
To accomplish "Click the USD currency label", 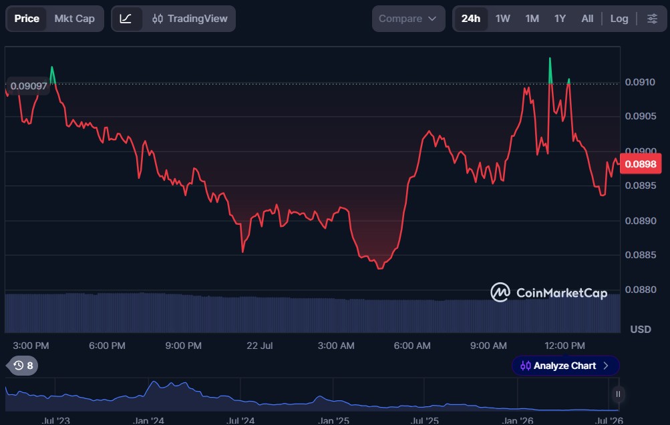I will click(x=641, y=330).
